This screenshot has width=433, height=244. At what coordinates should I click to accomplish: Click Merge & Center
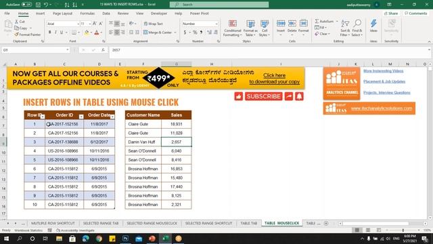coord(158,33)
